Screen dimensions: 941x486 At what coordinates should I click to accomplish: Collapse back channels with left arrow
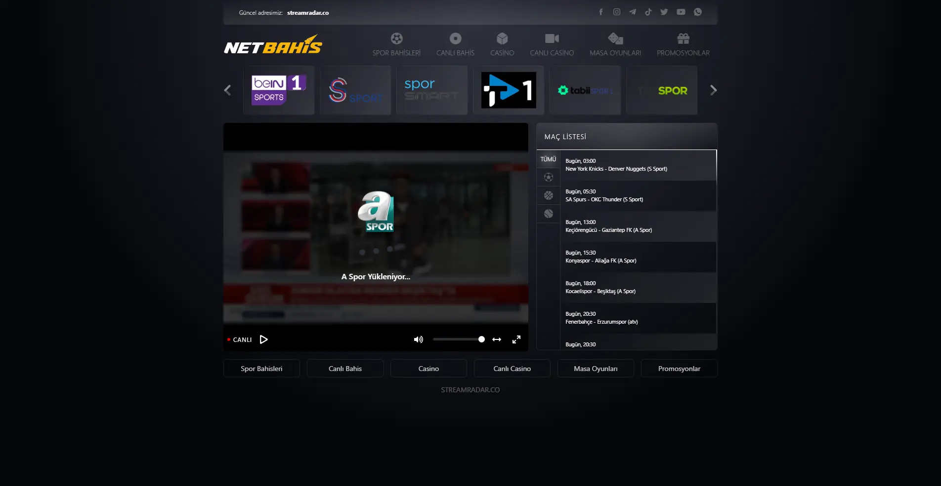227,90
